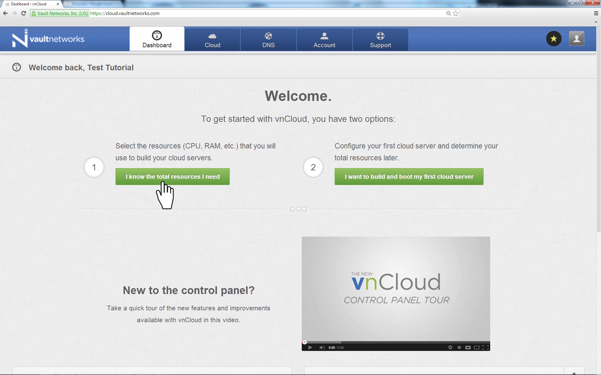Image resolution: width=601 pixels, height=375 pixels.
Task: Click the yellow star icon in header
Action: pyautogui.click(x=554, y=39)
